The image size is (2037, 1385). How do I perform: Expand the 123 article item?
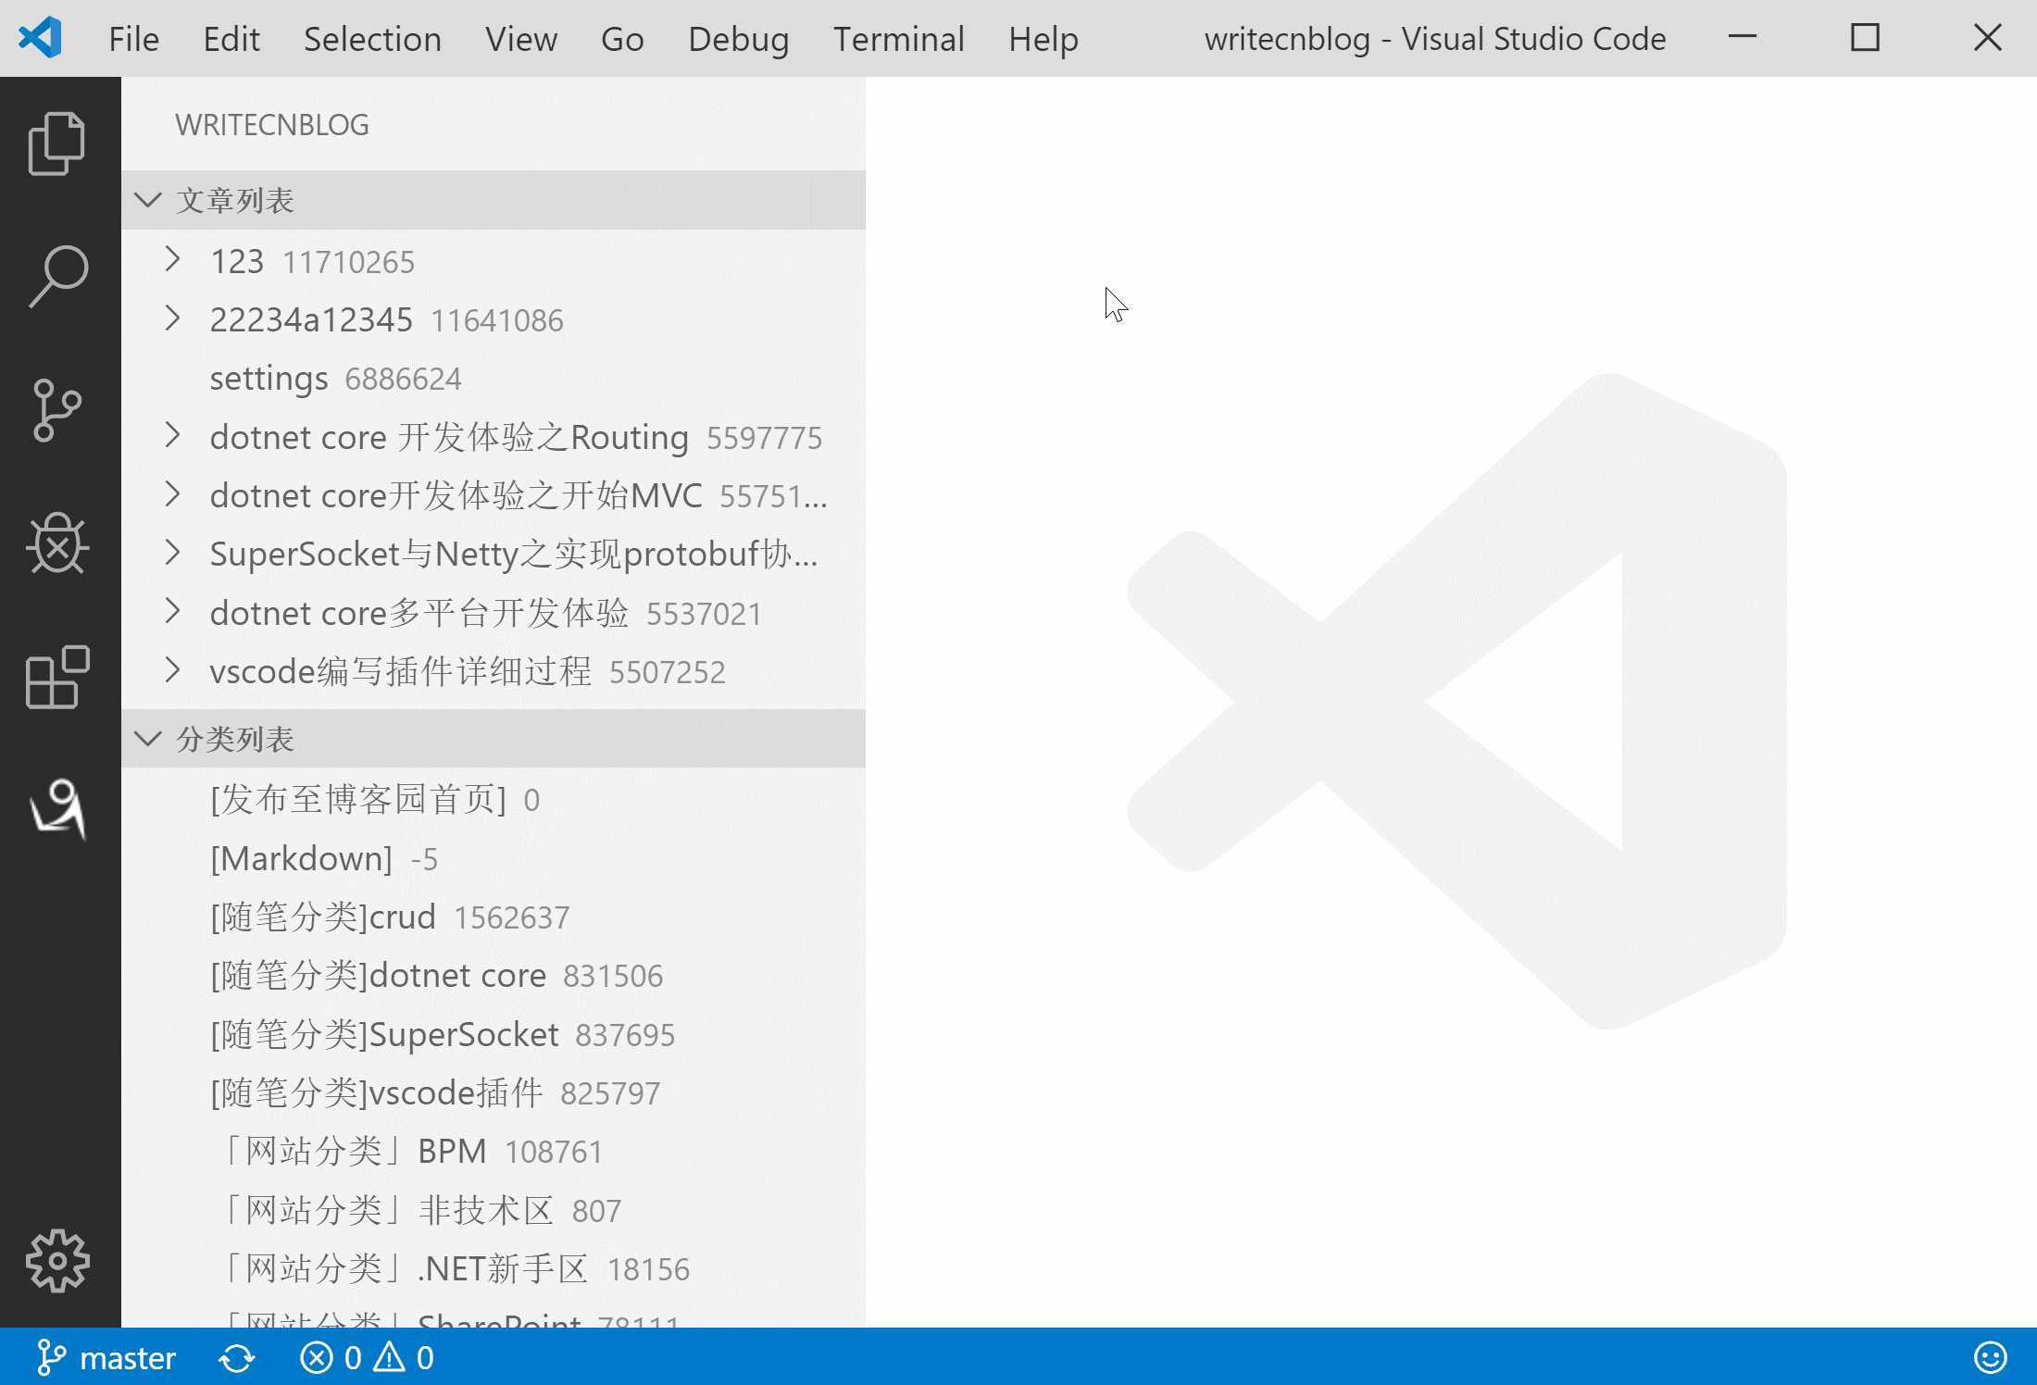[x=172, y=260]
